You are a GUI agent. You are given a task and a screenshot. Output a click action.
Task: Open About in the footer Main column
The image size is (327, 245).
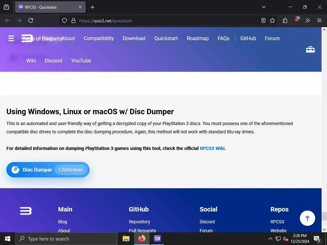click(x=64, y=231)
